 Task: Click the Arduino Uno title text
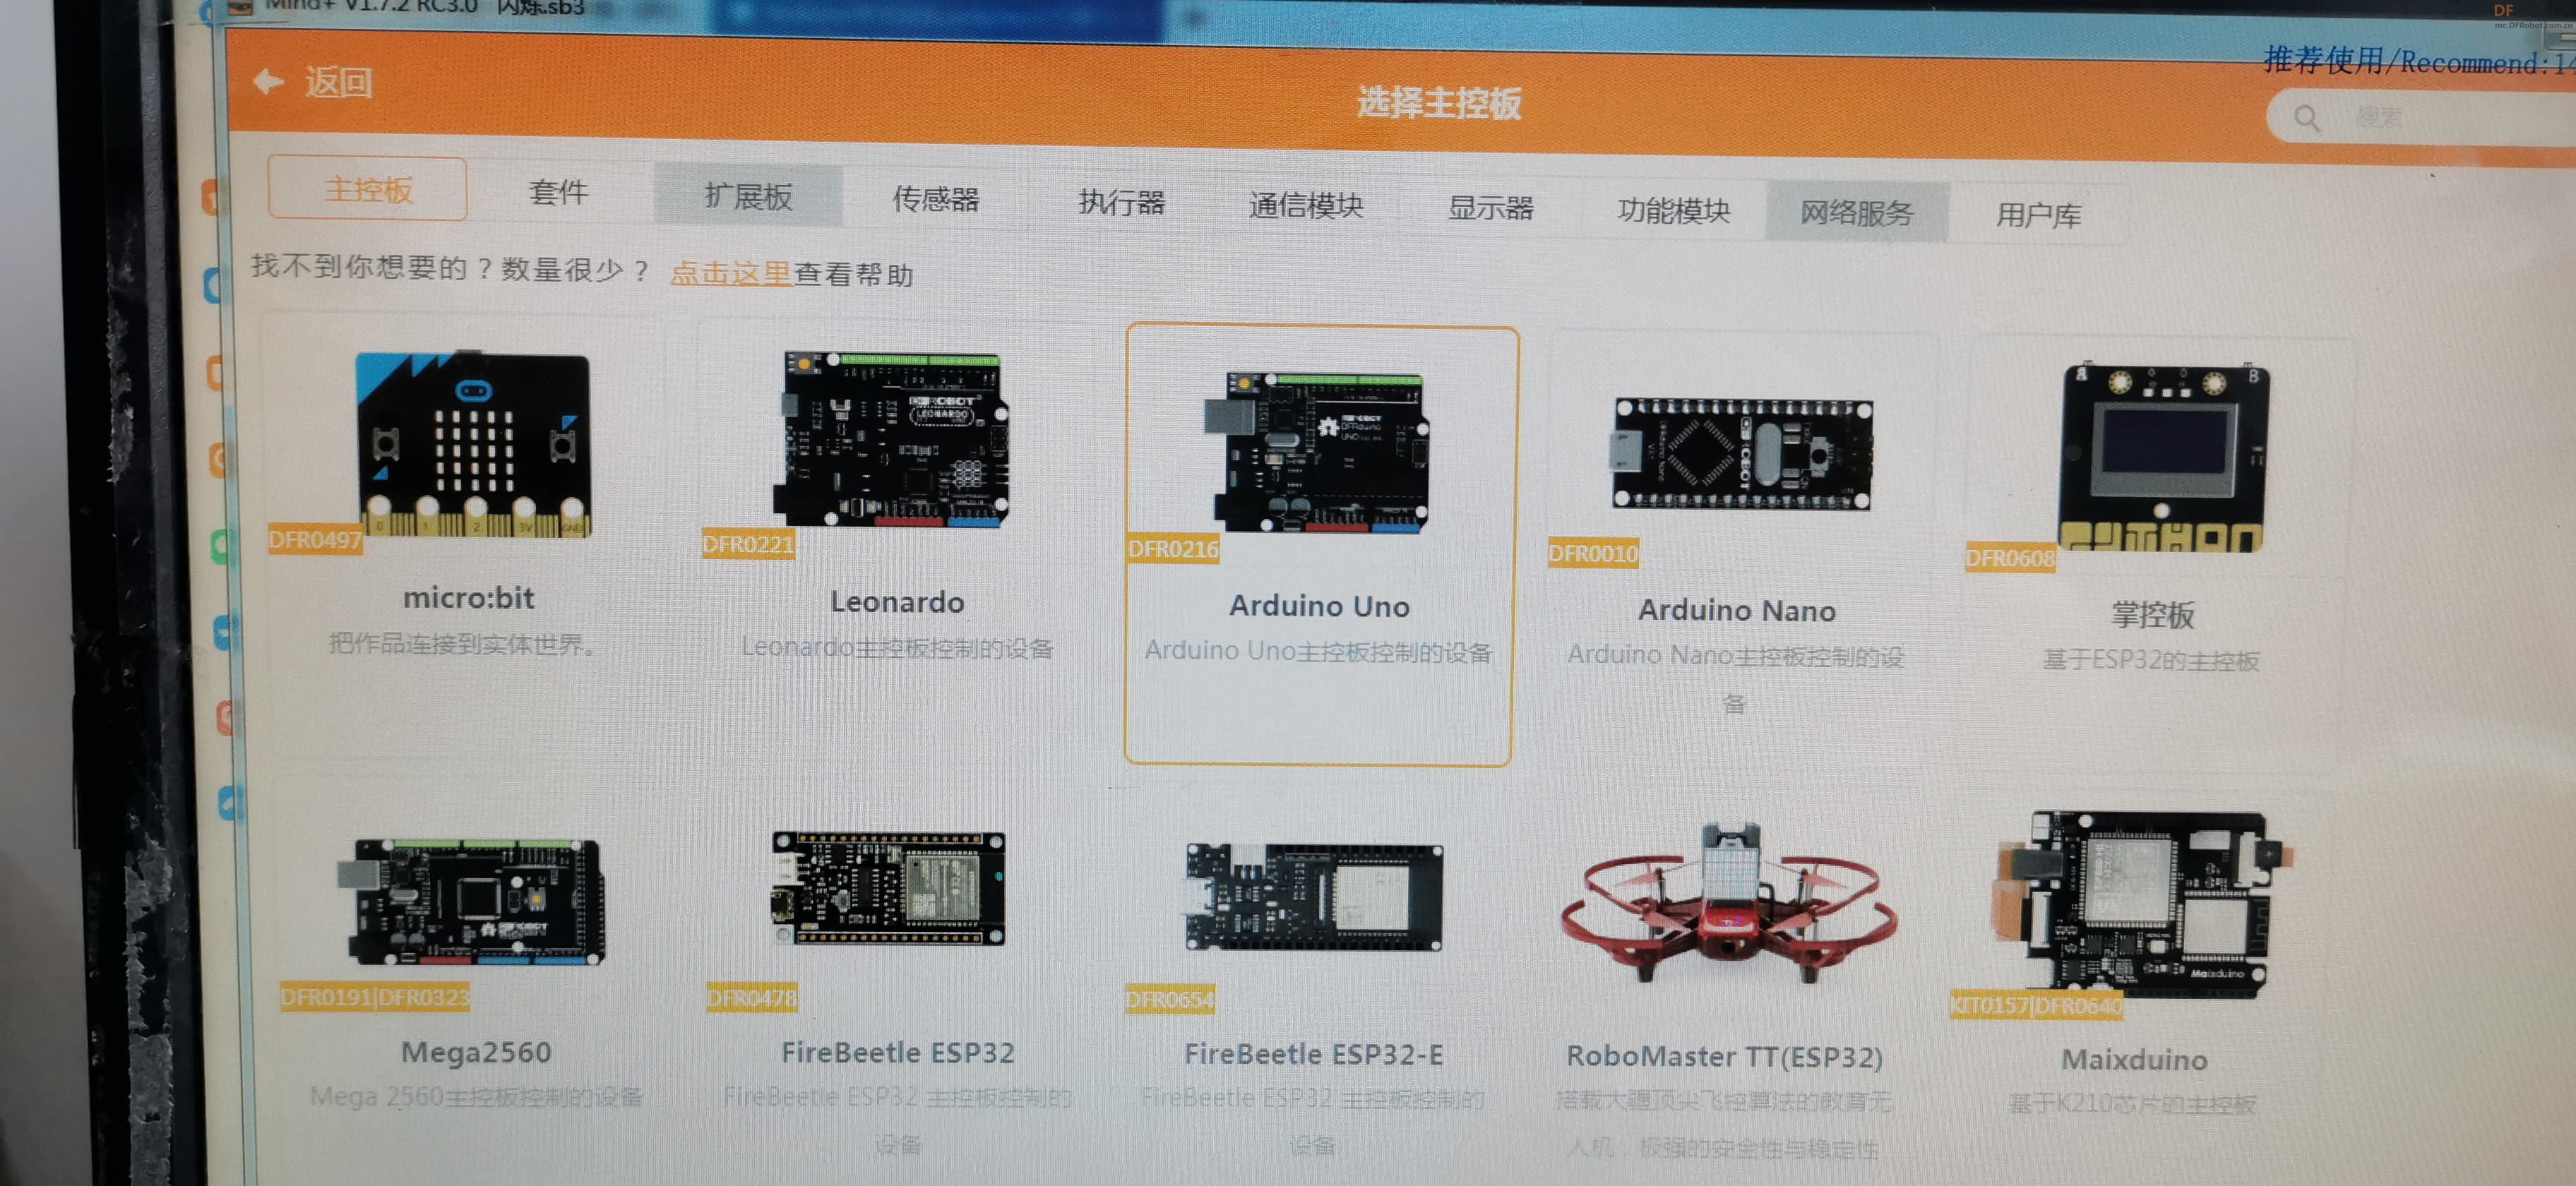pyautogui.click(x=1319, y=606)
